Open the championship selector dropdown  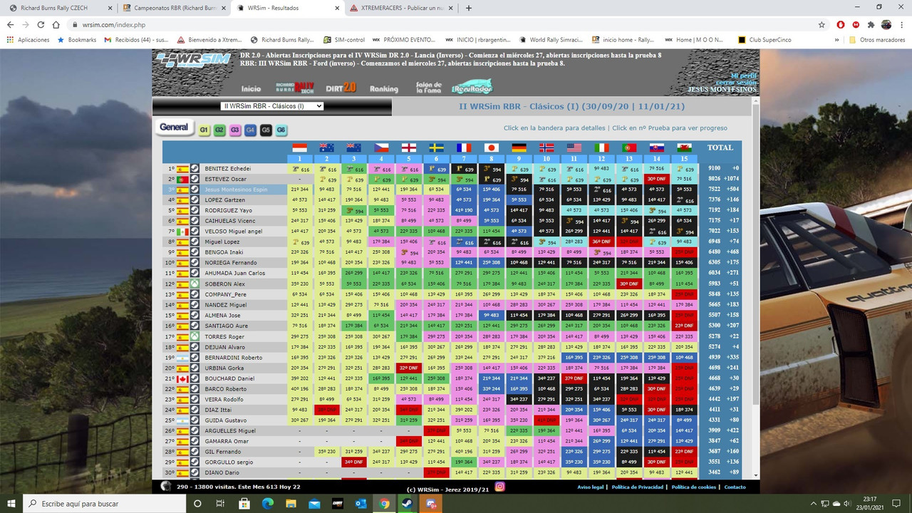click(271, 106)
